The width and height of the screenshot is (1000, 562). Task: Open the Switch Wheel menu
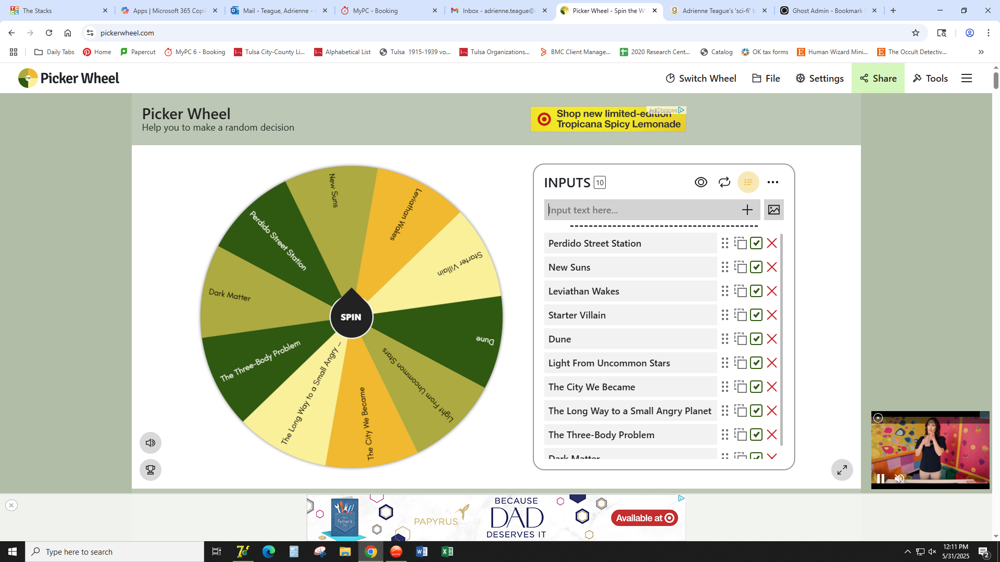(701, 78)
